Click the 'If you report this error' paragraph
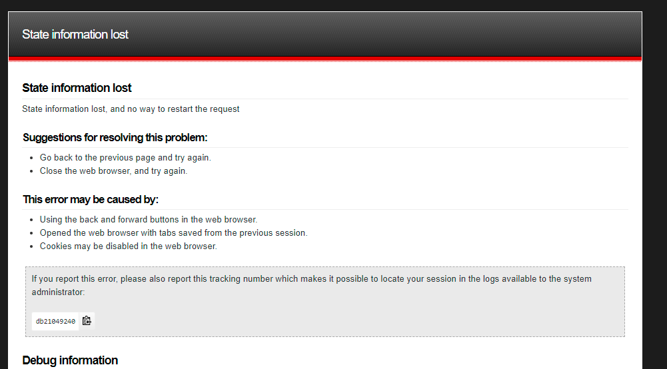Image resolution: width=667 pixels, height=369 pixels. (x=311, y=285)
